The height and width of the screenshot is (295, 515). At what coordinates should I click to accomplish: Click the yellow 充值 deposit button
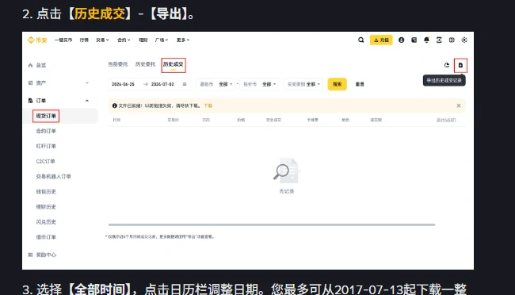pos(381,40)
